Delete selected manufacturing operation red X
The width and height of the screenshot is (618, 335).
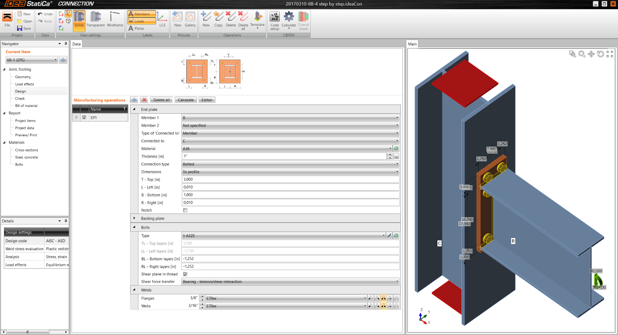click(x=144, y=100)
